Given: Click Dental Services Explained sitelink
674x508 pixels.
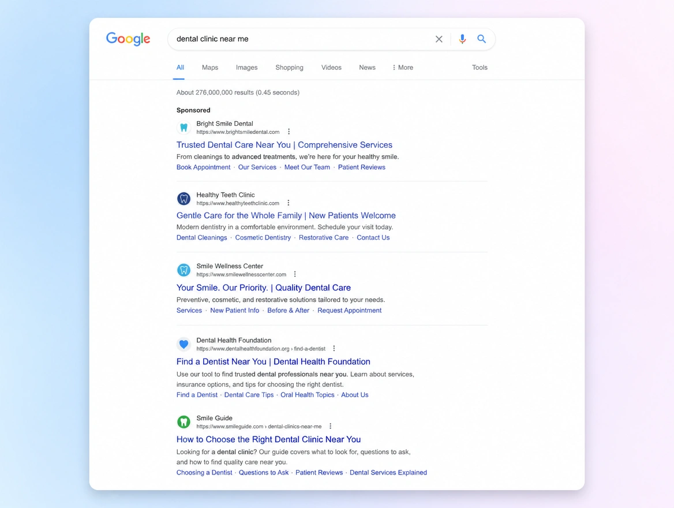Looking at the screenshot, I should (x=388, y=473).
